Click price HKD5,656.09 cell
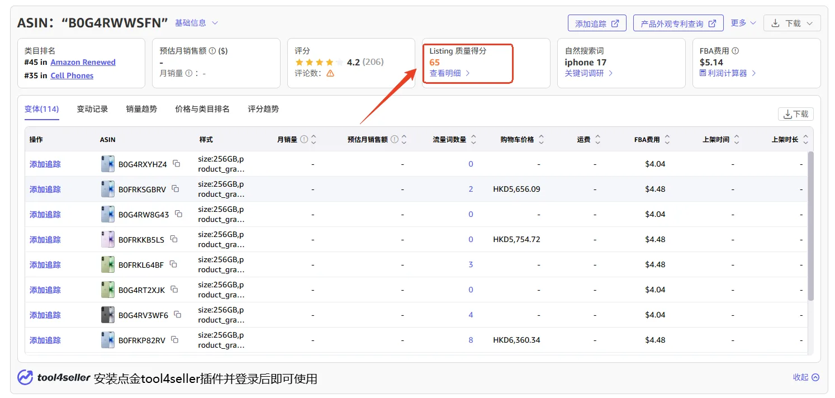The image size is (835, 398). pyautogui.click(x=516, y=189)
